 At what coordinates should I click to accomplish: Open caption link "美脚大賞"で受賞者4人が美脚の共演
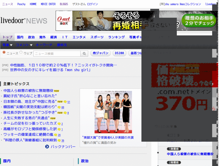tap(108, 138)
